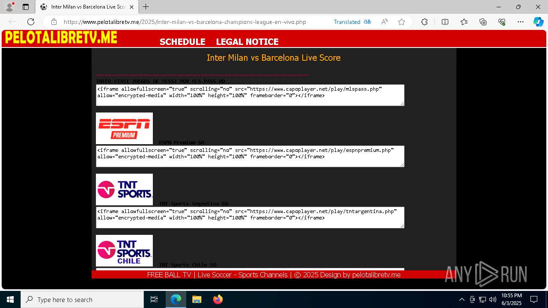The height and width of the screenshot is (308, 548).
Task: Show hidden system tray icons
Action: point(462,299)
